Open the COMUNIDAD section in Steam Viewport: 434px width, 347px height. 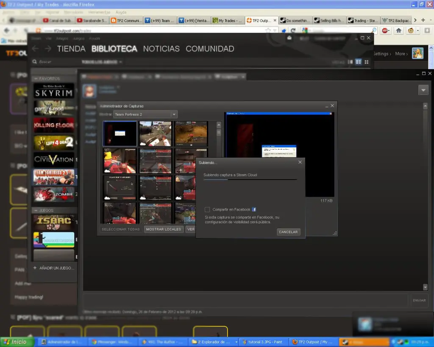coord(210,49)
